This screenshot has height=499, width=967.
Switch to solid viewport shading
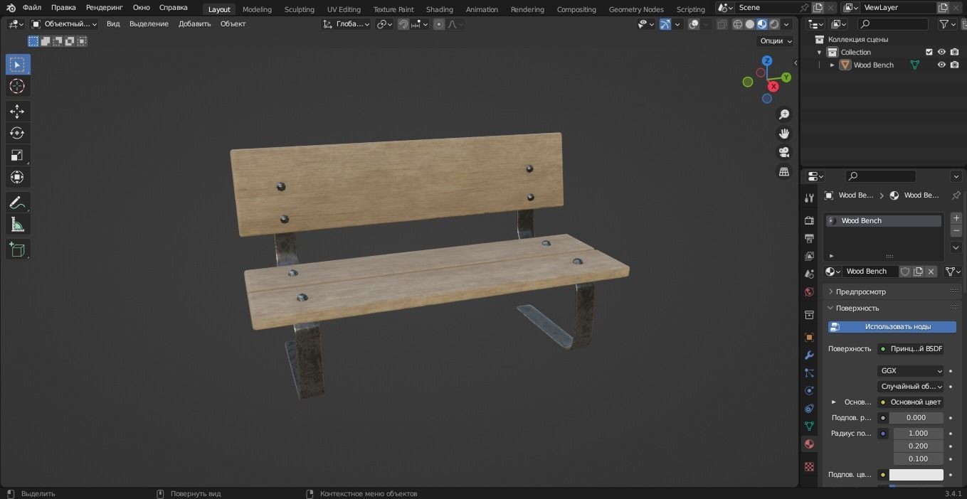point(750,24)
